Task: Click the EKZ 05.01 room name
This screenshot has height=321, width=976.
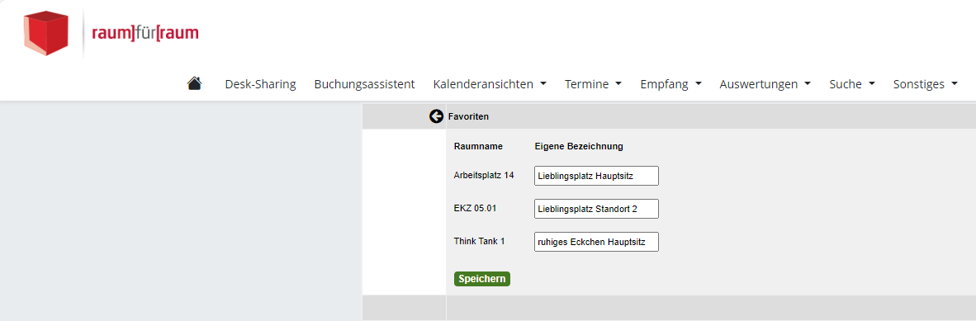Action: (x=475, y=209)
